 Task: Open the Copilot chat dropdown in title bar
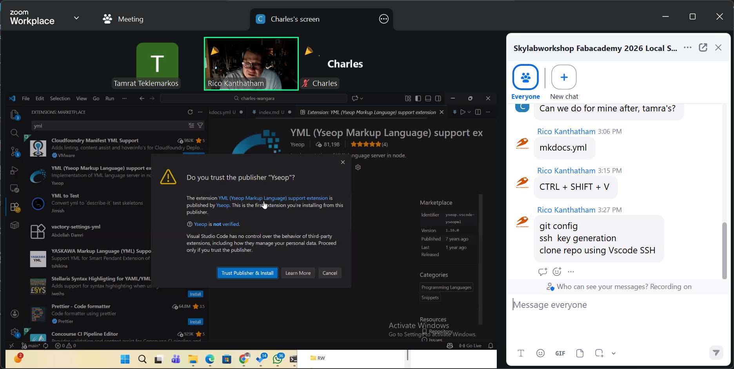361,98
